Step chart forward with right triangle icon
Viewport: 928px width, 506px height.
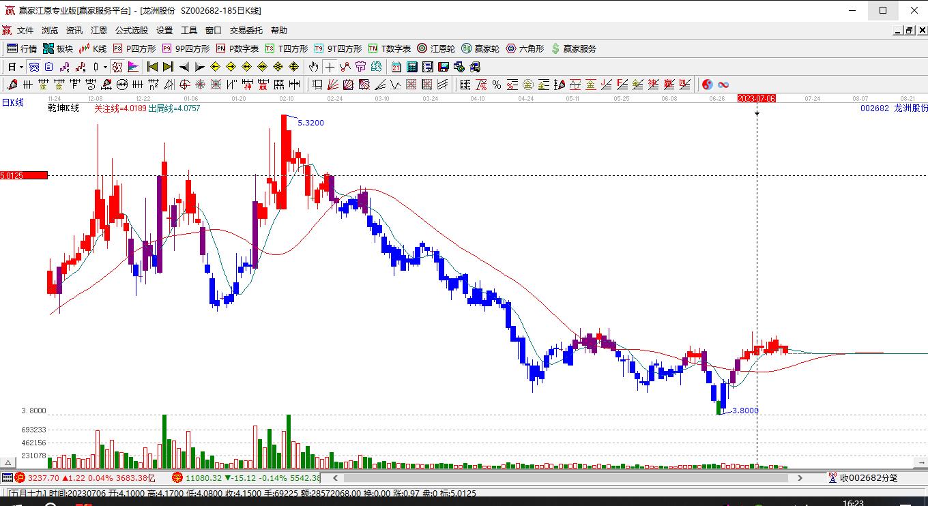199,67
